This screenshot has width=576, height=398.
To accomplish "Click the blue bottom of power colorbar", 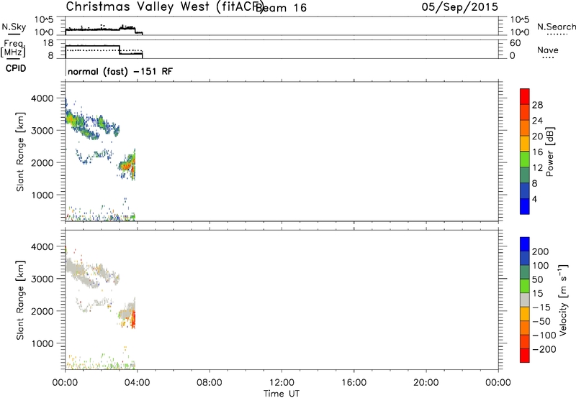I will [525, 206].
